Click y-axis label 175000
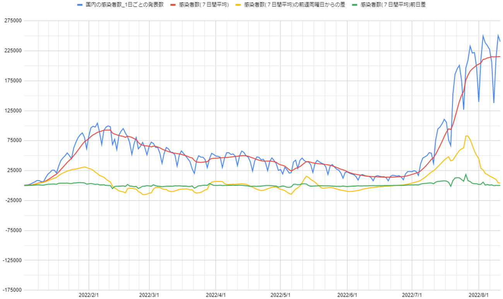 13,81
